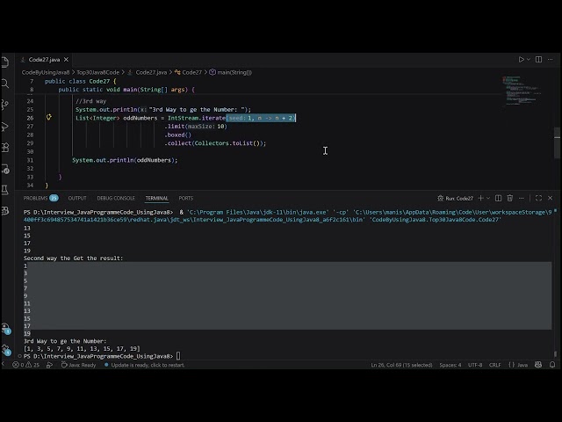Click the remote window indicator in status bar
Screen dimensions: 562x422
pos(4,365)
